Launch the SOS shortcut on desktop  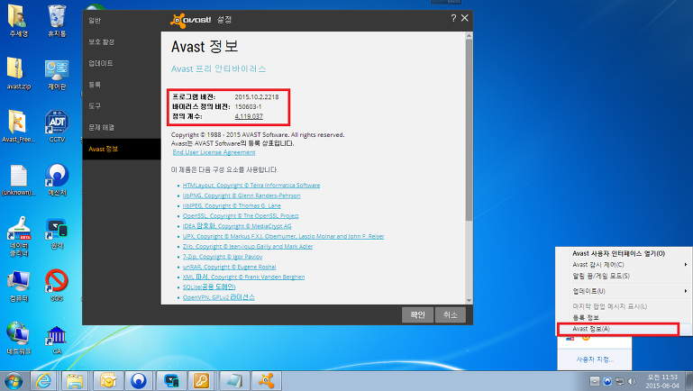click(57, 286)
